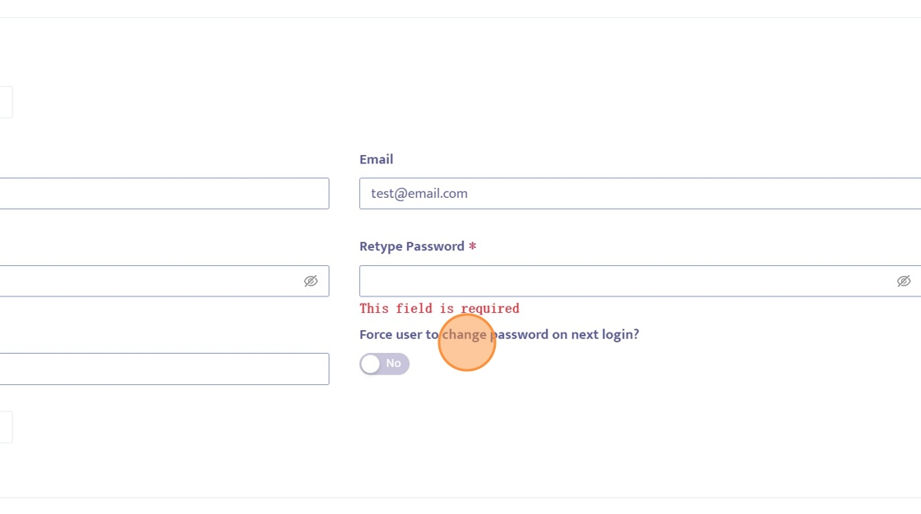
Task: Click the white knob of the No switch
Action: (x=371, y=364)
